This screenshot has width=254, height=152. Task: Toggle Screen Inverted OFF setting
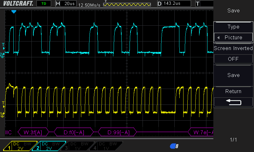pyautogui.click(x=233, y=59)
